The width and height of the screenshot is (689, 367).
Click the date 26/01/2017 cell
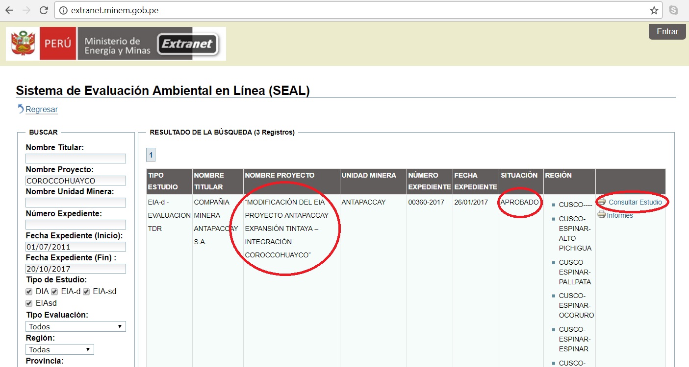coord(472,202)
